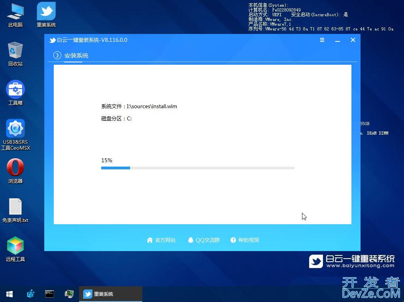Click the blue cube taskbar icon
The width and height of the screenshot is (404, 302).
click(x=31, y=293)
